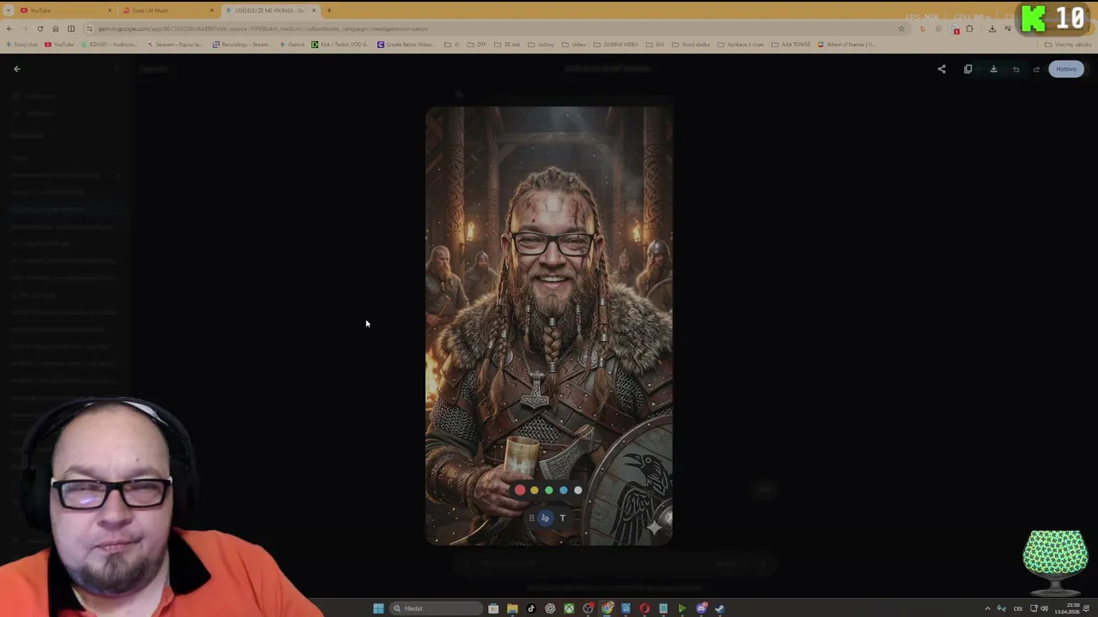Expand the Nová složka bookmark folder
This screenshot has width=1098, height=617.
pyautogui.click(x=691, y=45)
